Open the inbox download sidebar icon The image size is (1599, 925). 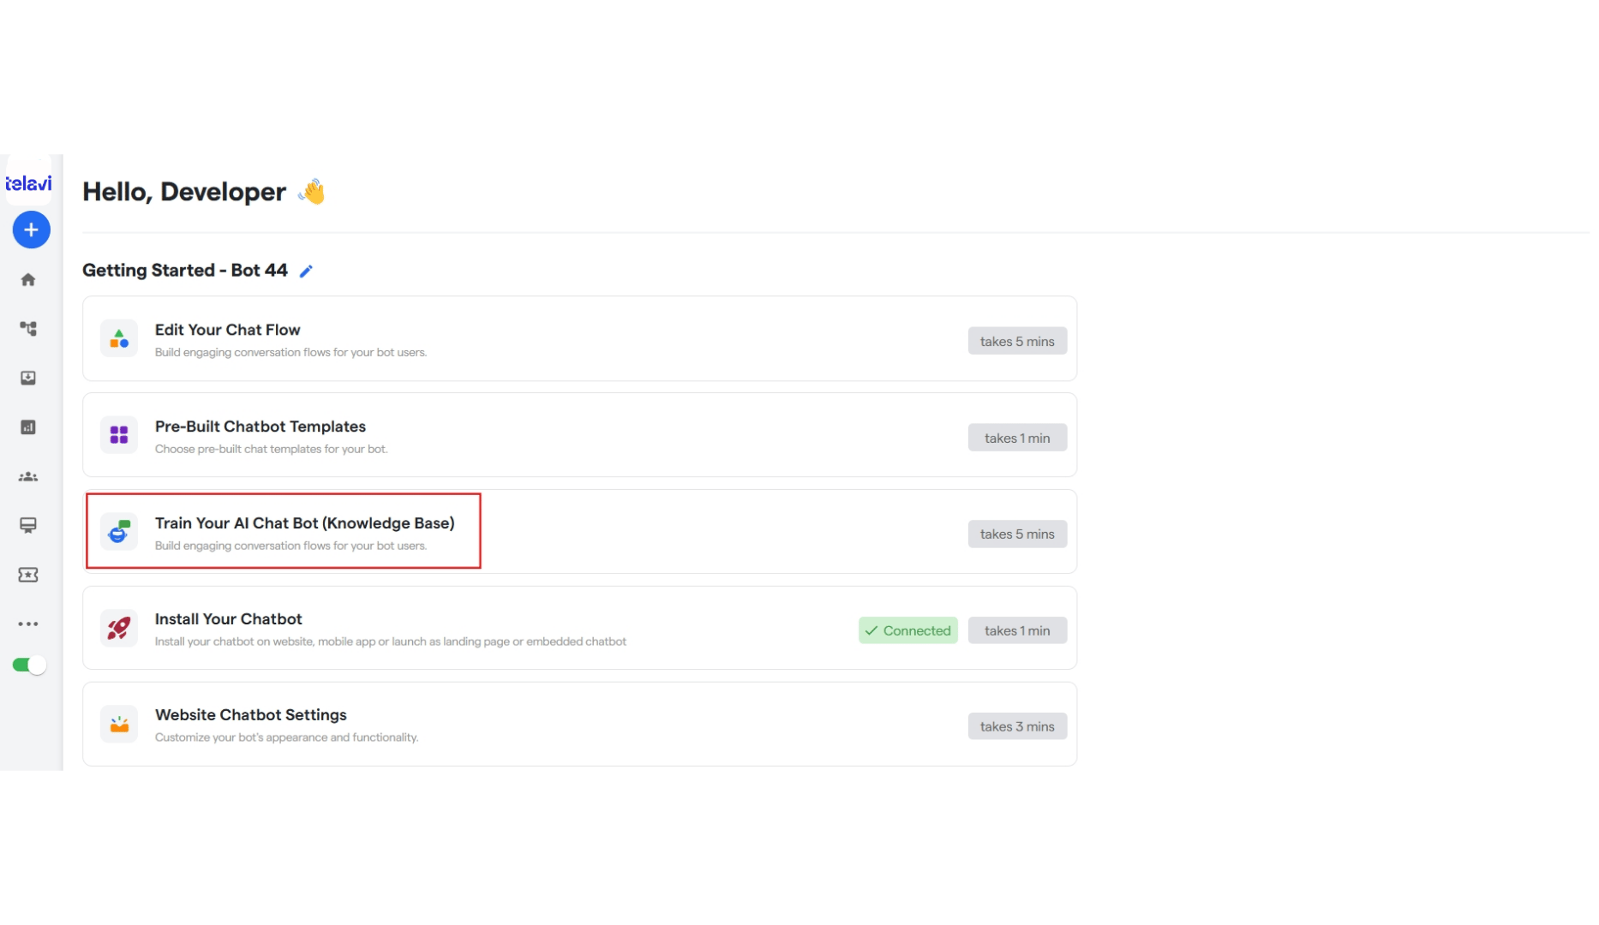click(x=28, y=378)
